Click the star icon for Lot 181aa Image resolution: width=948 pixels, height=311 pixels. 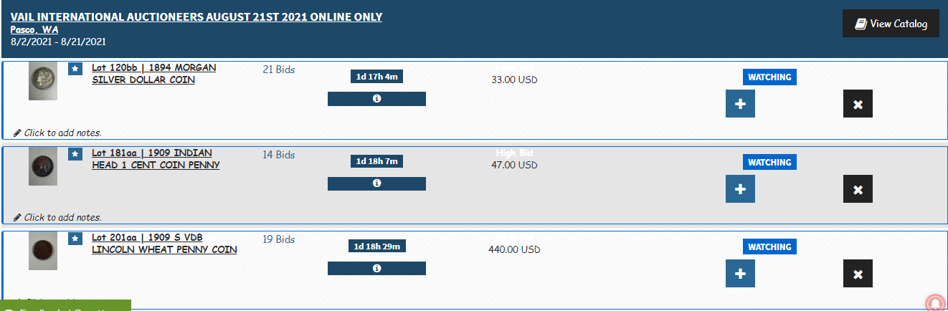click(75, 153)
